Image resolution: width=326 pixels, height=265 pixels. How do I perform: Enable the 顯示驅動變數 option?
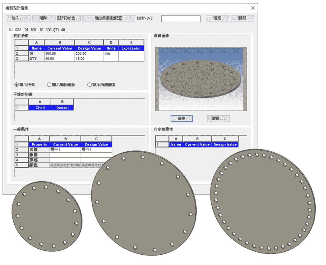click(49, 85)
